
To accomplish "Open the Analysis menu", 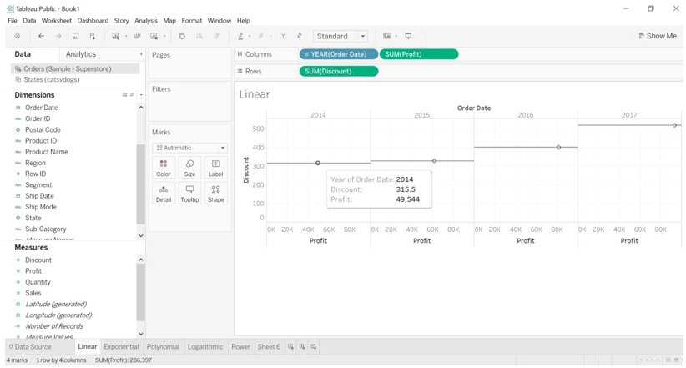I will (x=145, y=21).
